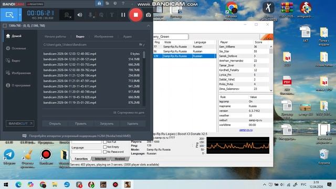Pause the Bandicam recording
Screen dimensions: 336x189
(x=123, y=15)
